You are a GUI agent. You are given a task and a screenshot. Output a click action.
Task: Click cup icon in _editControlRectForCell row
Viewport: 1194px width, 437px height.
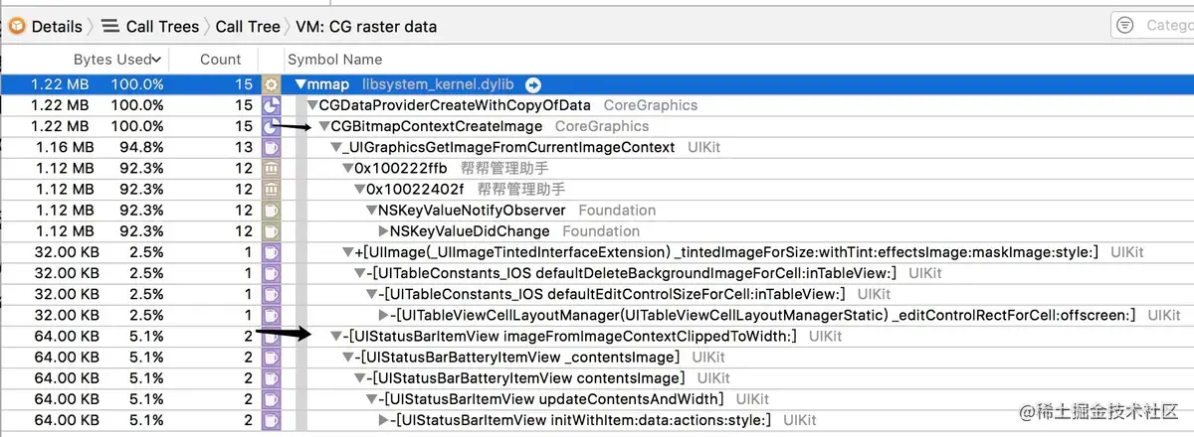tap(271, 315)
